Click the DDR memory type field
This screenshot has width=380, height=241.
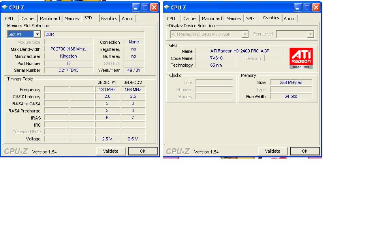[x=94, y=34]
